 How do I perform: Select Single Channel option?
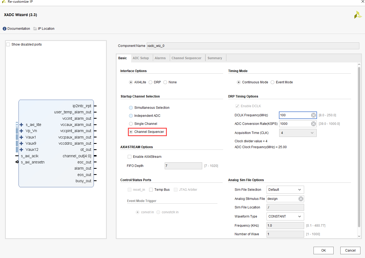click(x=131, y=124)
